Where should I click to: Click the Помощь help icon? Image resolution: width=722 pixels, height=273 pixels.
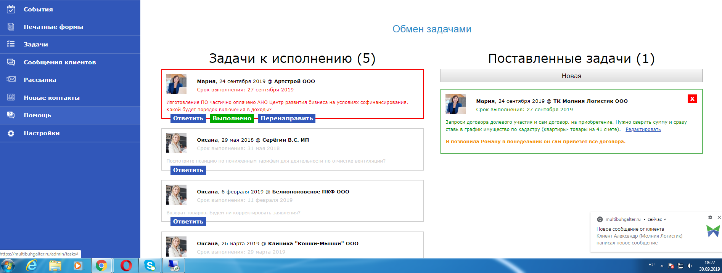11,115
